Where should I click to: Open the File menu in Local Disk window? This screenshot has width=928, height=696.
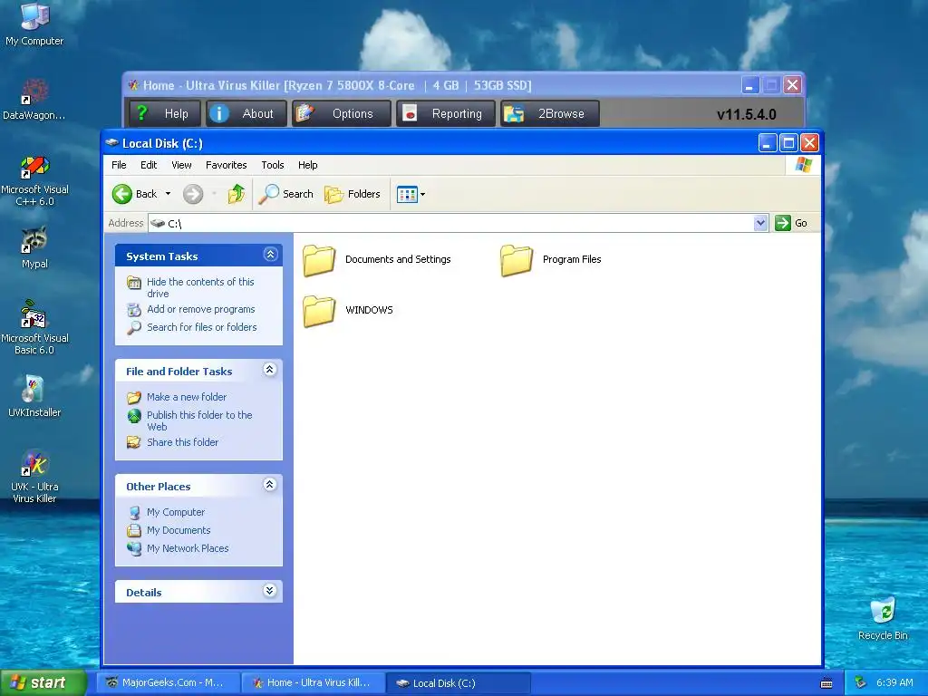click(119, 165)
